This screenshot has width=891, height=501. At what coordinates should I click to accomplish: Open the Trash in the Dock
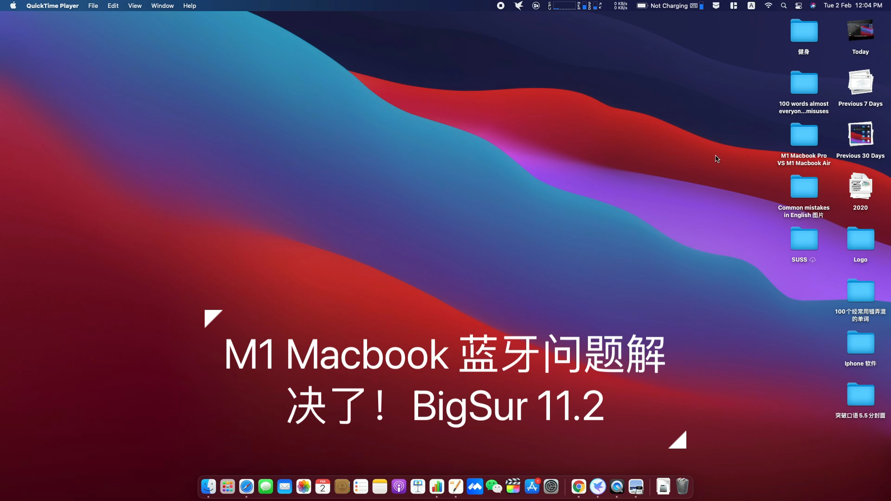[x=682, y=487]
